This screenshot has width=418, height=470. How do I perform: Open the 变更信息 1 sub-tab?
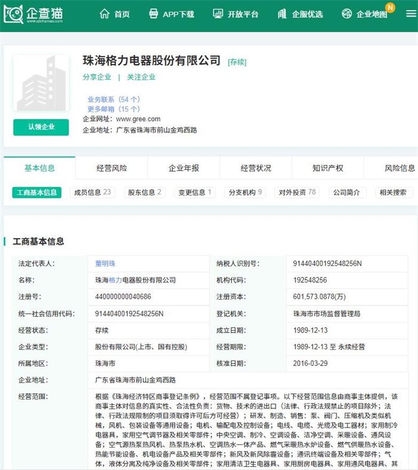(x=195, y=193)
